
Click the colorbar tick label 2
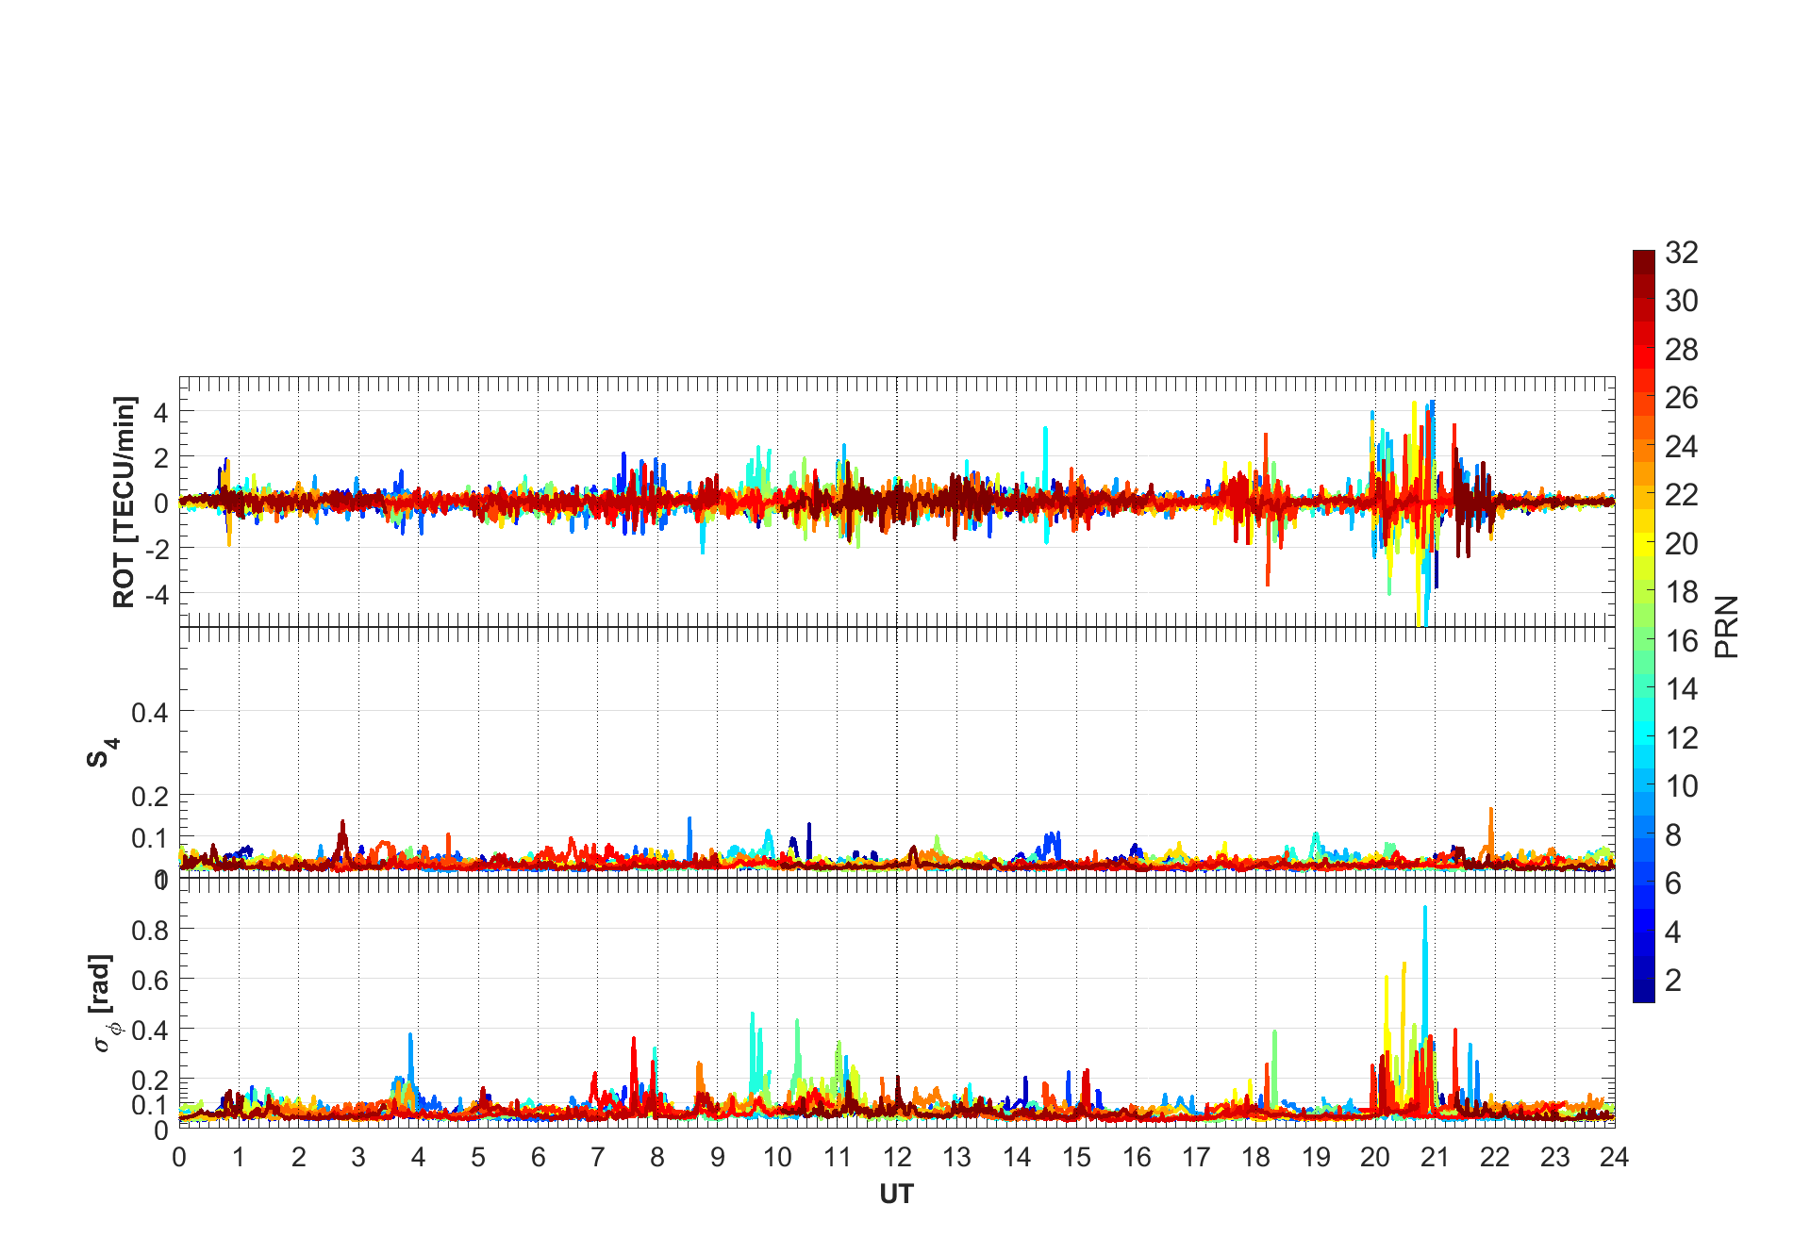(1673, 981)
